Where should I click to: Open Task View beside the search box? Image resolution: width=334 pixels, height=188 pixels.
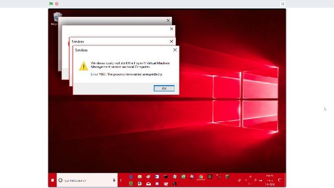click(121, 180)
